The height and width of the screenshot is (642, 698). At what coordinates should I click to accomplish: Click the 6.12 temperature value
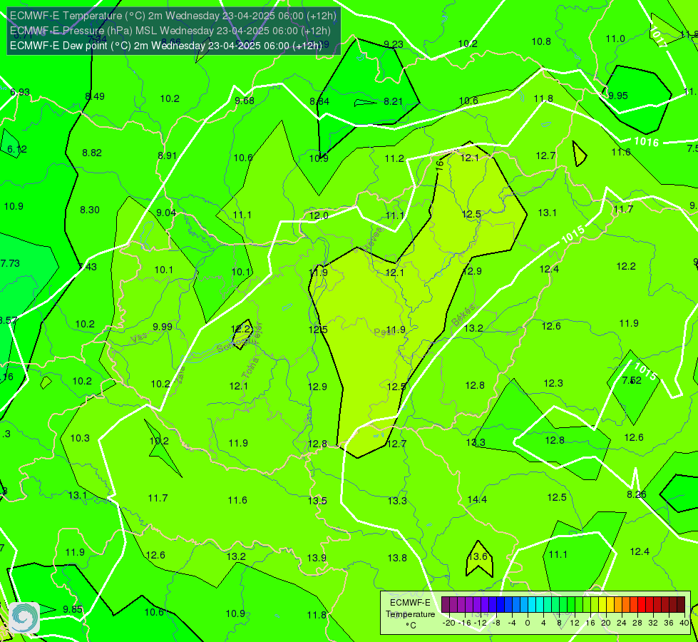[17, 149]
